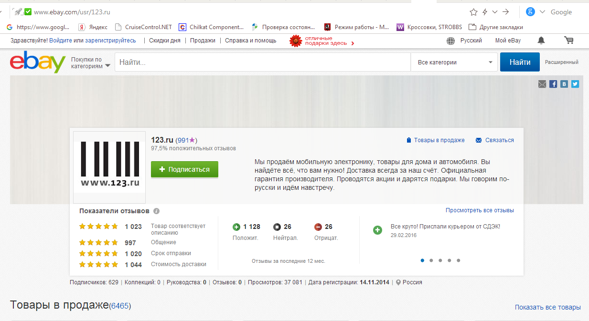This screenshot has height=321, width=589.
Task: Open the notifications bell
Action: pos(541,41)
